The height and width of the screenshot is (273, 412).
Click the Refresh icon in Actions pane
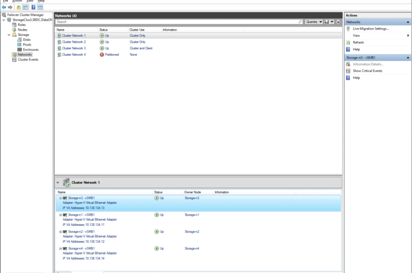point(348,42)
